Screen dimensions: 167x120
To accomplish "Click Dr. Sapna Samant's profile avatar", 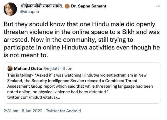I will tap(10, 9).
